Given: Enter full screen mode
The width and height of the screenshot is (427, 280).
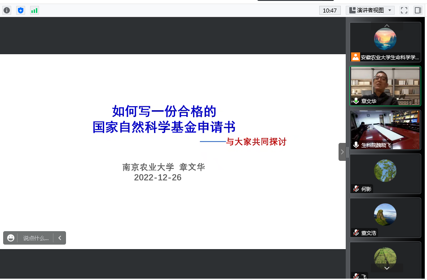Looking at the screenshot, I should click(404, 10).
